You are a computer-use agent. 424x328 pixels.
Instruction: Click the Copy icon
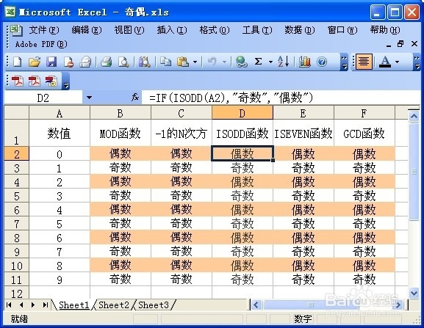point(165,62)
